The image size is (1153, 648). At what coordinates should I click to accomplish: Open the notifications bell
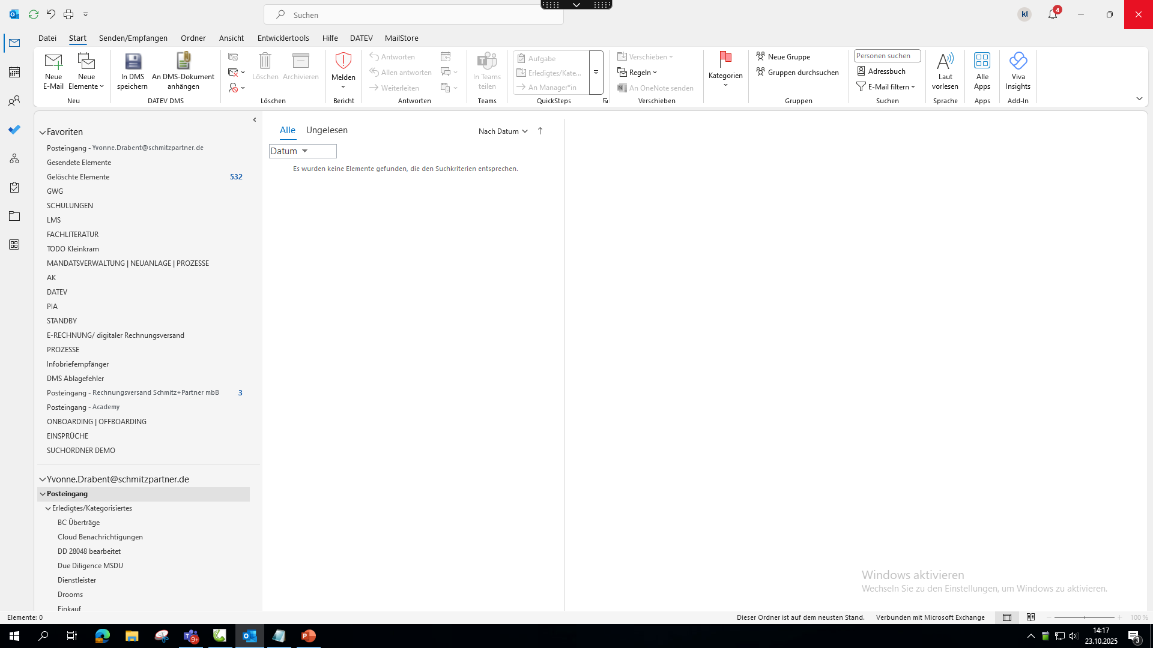click(x=1053, y=14)
